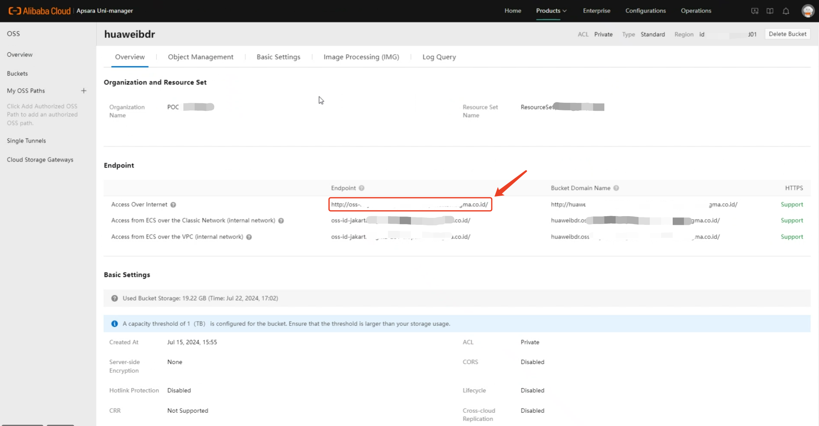819x426 pixels.
Task: Open the documentation book icon
Action: 770,11
